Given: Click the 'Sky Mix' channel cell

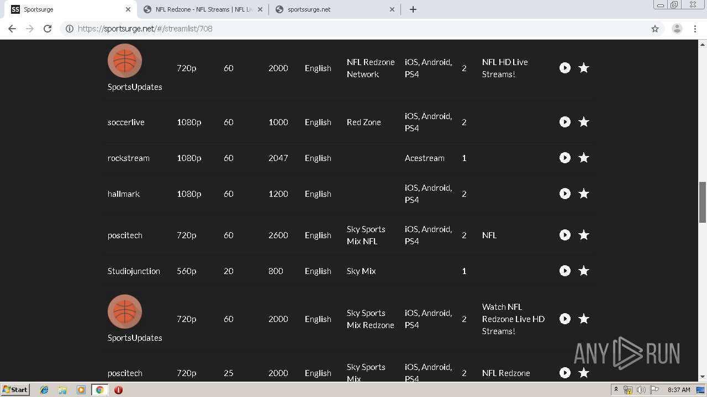Looking at the screenshot, I should pyautogui.click(x=361, y=271).
